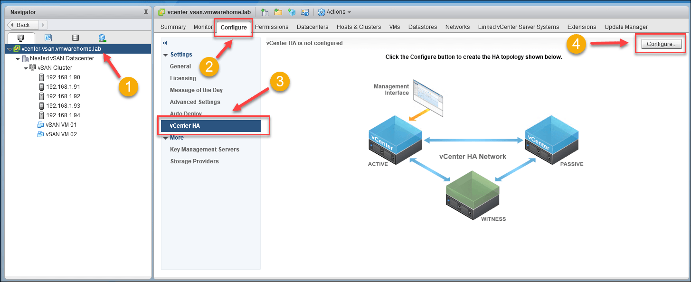
Task: Open the Networks tab
Action: pos(457,27)
